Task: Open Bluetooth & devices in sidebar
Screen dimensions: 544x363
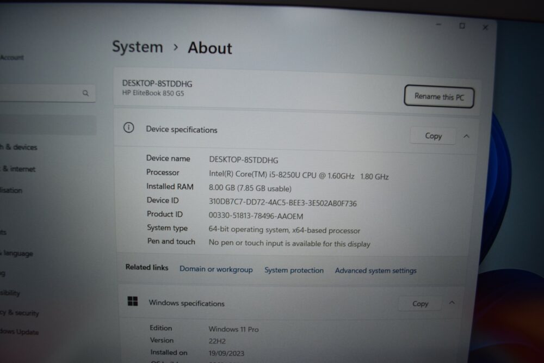Action: [x=18, y=147]
